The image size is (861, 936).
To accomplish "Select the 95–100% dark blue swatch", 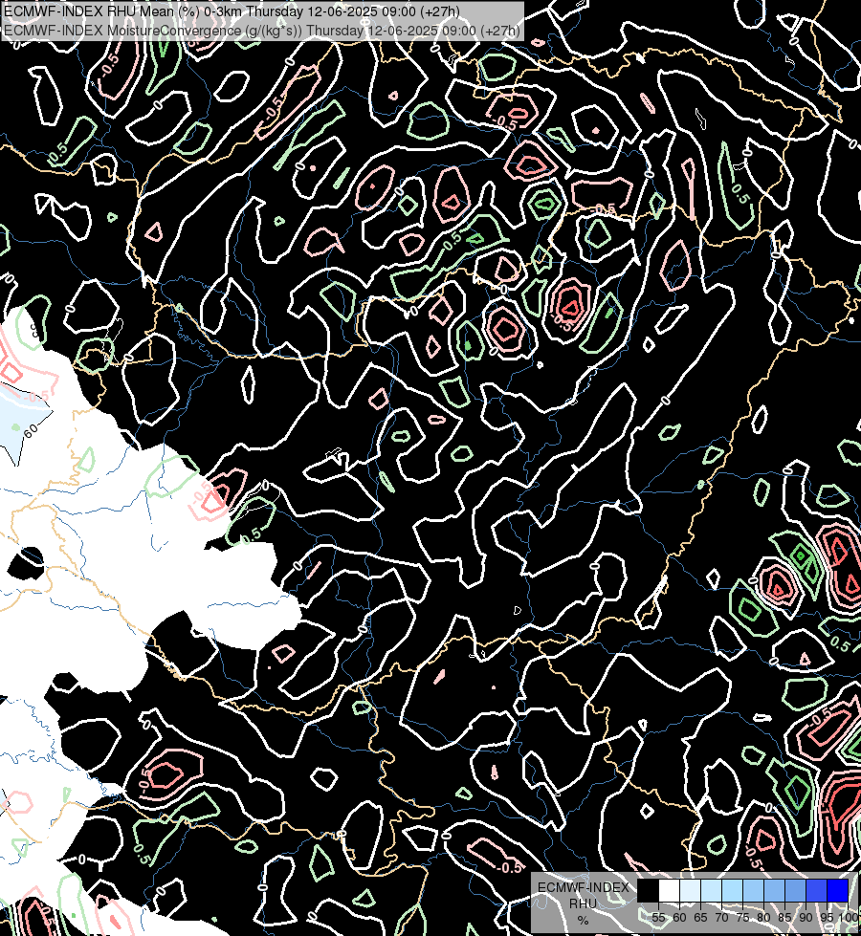I will [838, 890].
